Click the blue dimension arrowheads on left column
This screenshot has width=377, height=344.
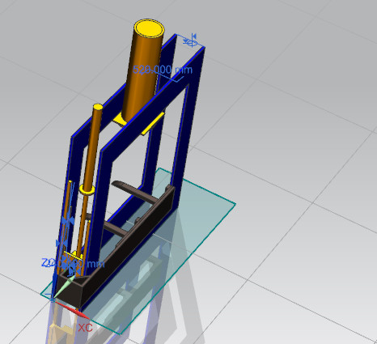[68, 220]
